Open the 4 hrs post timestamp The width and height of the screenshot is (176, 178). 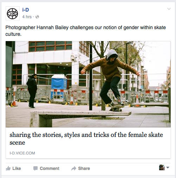click(x=27, y=17)
